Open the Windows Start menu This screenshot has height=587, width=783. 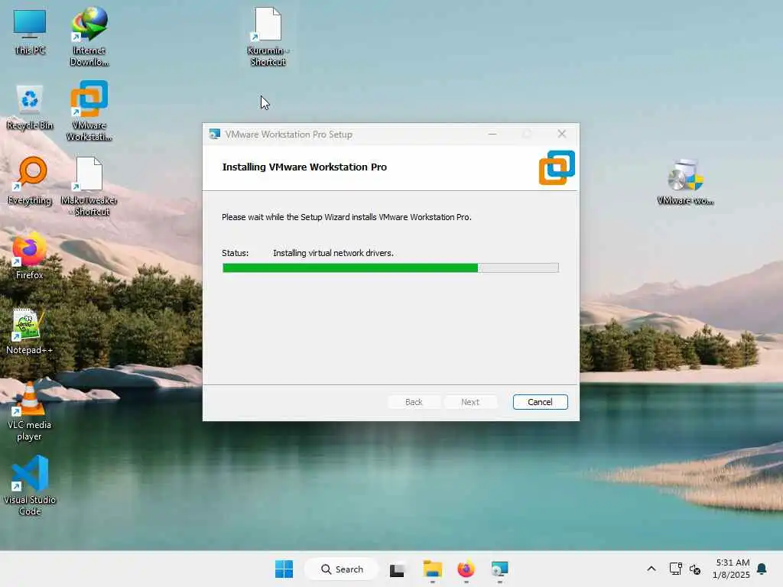point(284,569)
